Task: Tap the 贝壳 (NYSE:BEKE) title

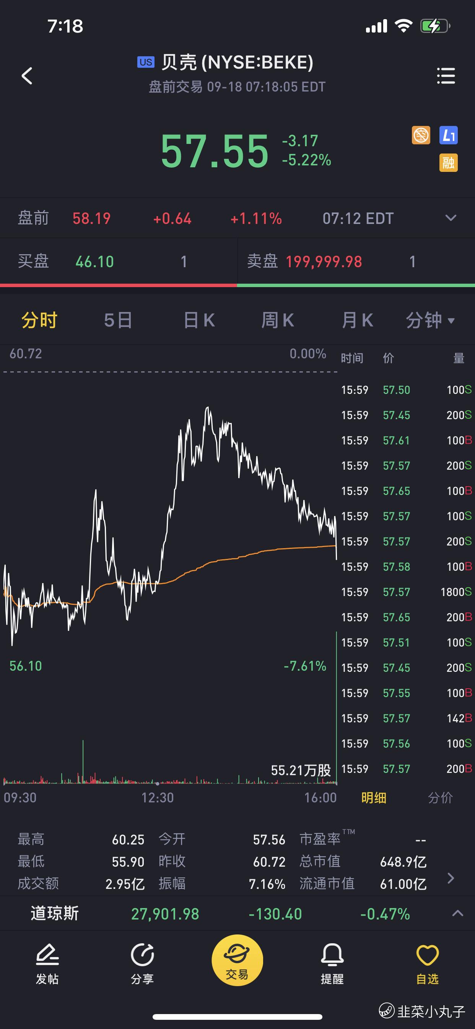Action: click(x=237, y=62)
